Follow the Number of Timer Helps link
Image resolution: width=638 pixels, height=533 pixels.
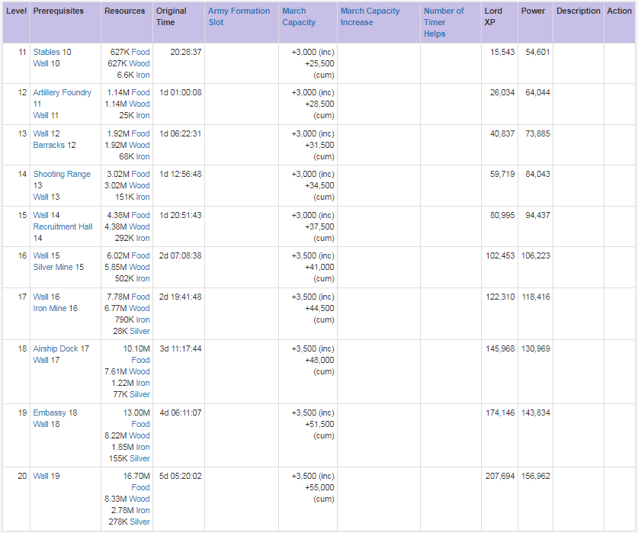click(x=444, y=22)
